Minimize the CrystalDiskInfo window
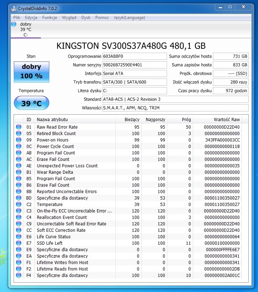Screen dimensions: 258x292 [x=220, y=7]
